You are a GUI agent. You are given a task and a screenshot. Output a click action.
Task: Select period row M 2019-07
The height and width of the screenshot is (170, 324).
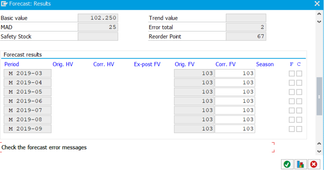click(x=28, y=110)
